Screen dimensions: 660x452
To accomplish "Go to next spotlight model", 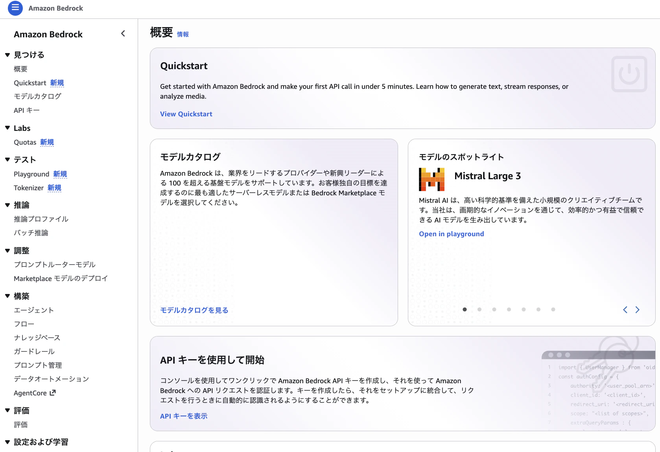I will coord(638,310).
